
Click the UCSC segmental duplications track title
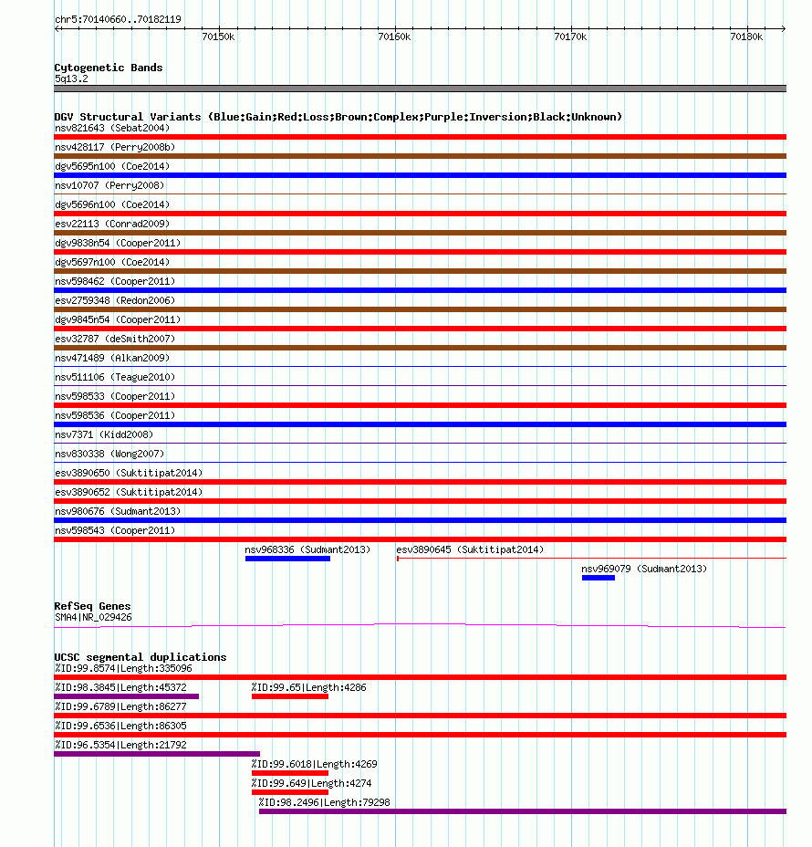pyautogui.click(x=141, y=657)
